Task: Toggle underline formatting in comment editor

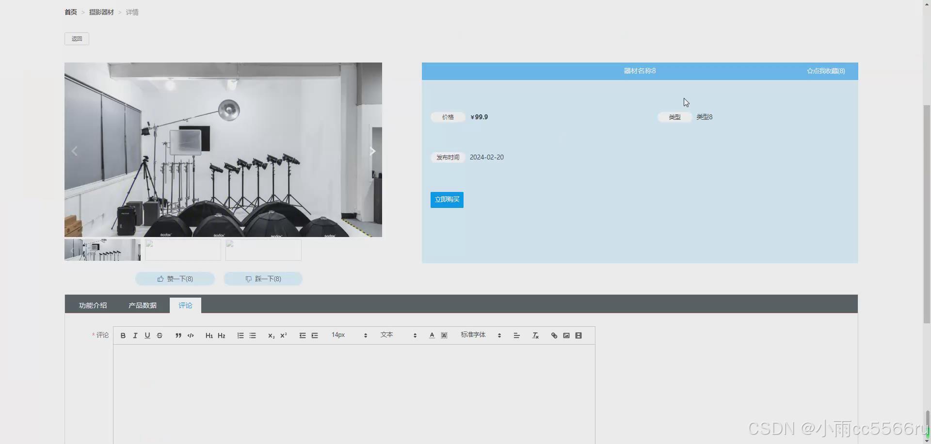Action: 147,335
